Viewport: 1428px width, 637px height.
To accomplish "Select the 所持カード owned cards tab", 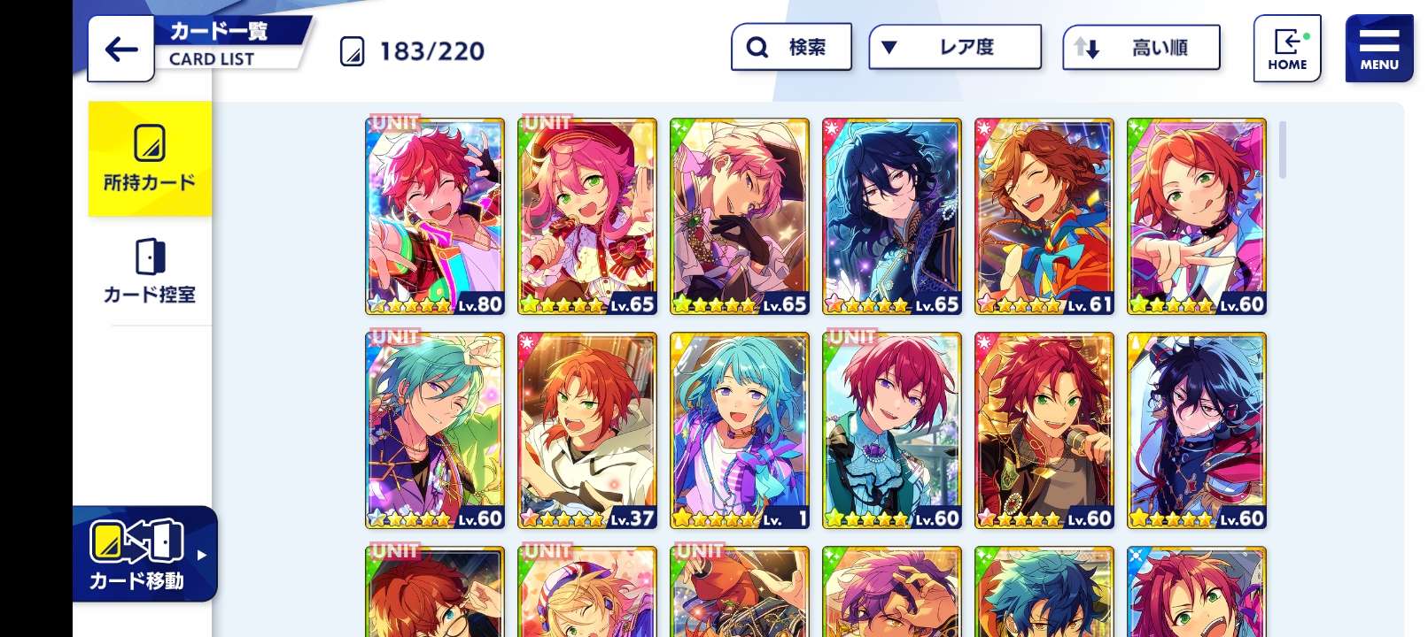I will [150, 158].
